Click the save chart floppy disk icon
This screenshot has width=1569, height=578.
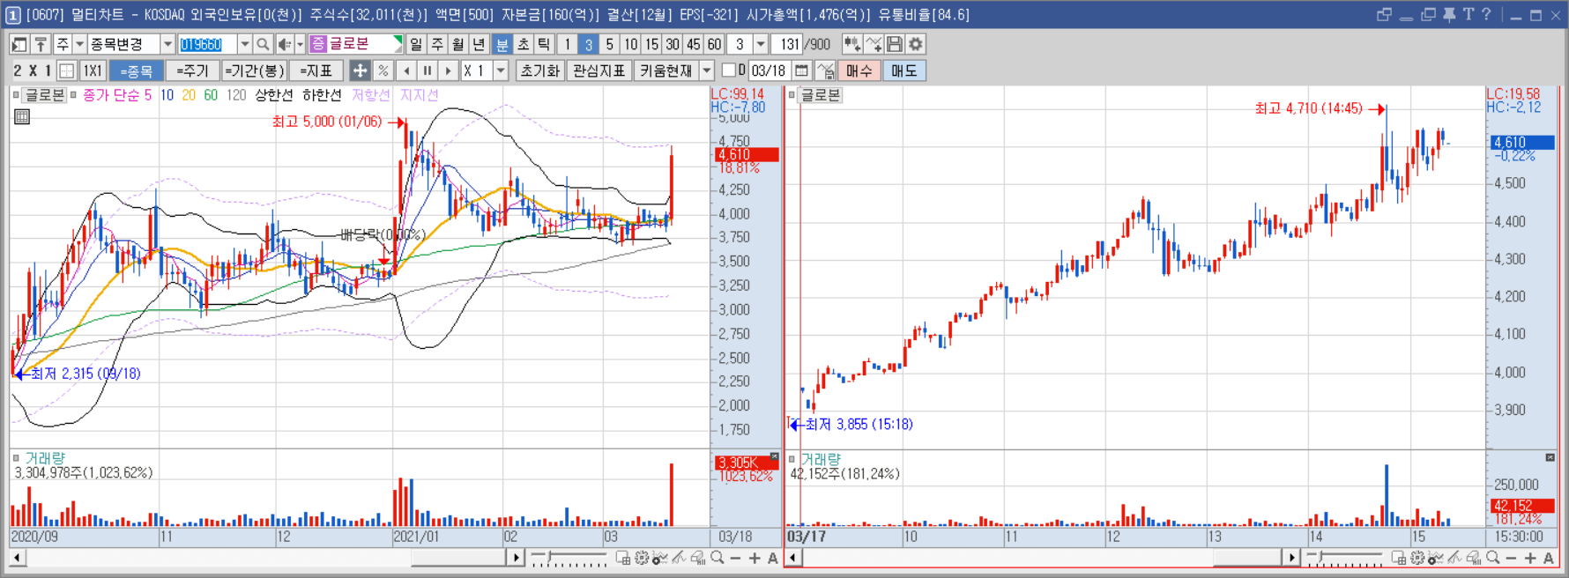pyautogui.click(x=895, y=44)
